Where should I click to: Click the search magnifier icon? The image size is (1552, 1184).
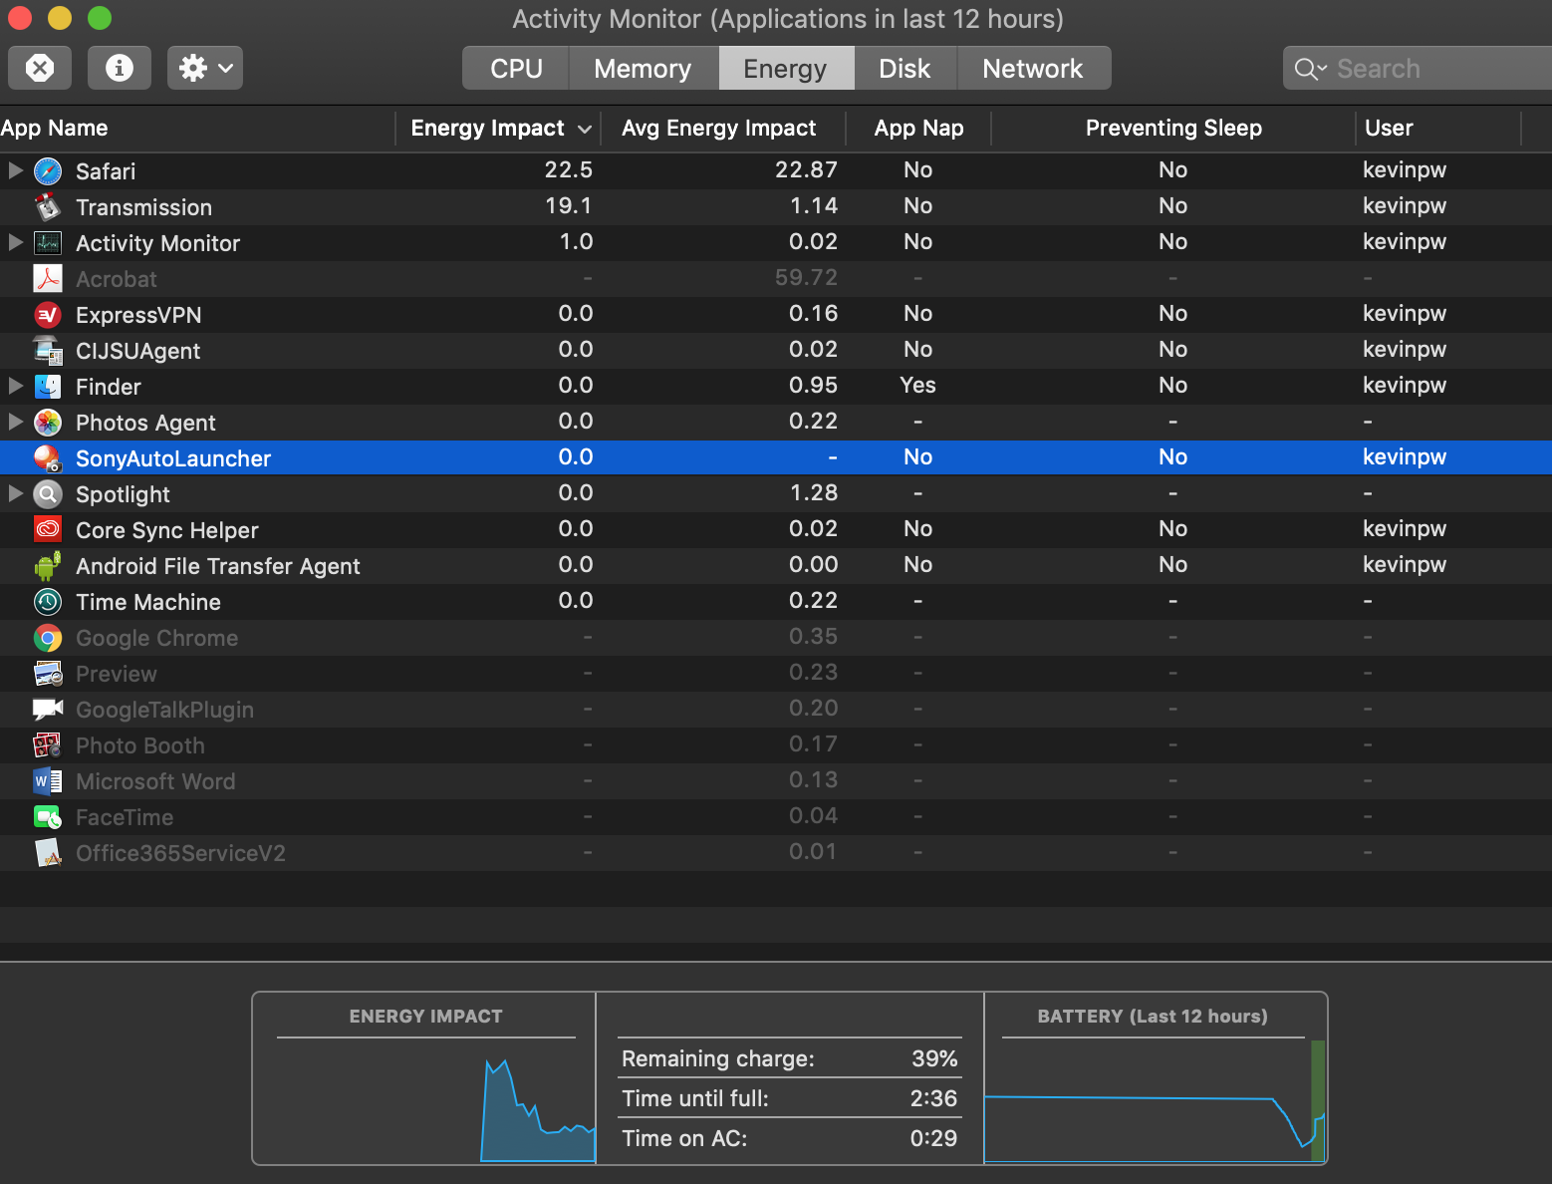(x=1310, y=69)
